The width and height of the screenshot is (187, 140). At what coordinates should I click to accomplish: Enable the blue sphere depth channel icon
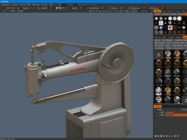[x=57, y=8]
